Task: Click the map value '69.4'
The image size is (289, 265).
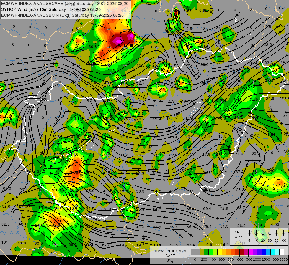Action: [x=207, y=208]
